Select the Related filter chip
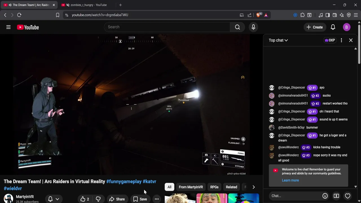The width and height of the screenshot is (361, 203). 232,187
